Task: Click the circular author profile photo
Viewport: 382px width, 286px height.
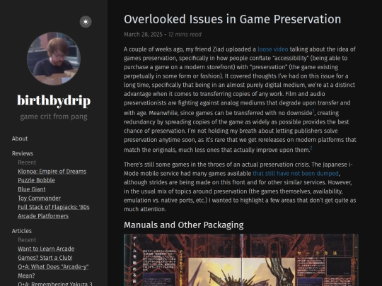Action: [54, 59]
